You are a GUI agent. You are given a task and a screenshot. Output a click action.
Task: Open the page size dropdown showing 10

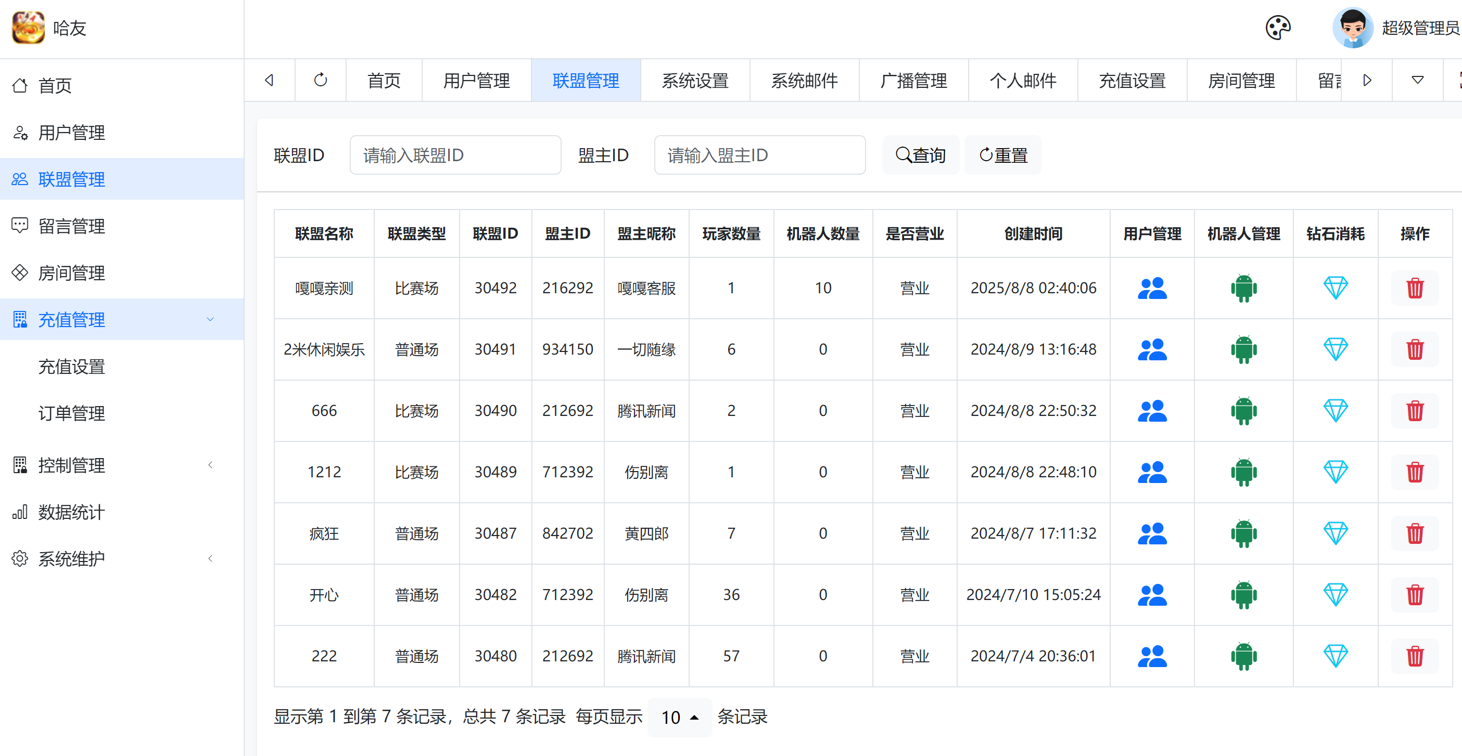pyautogui.click(x=679, y=718)
